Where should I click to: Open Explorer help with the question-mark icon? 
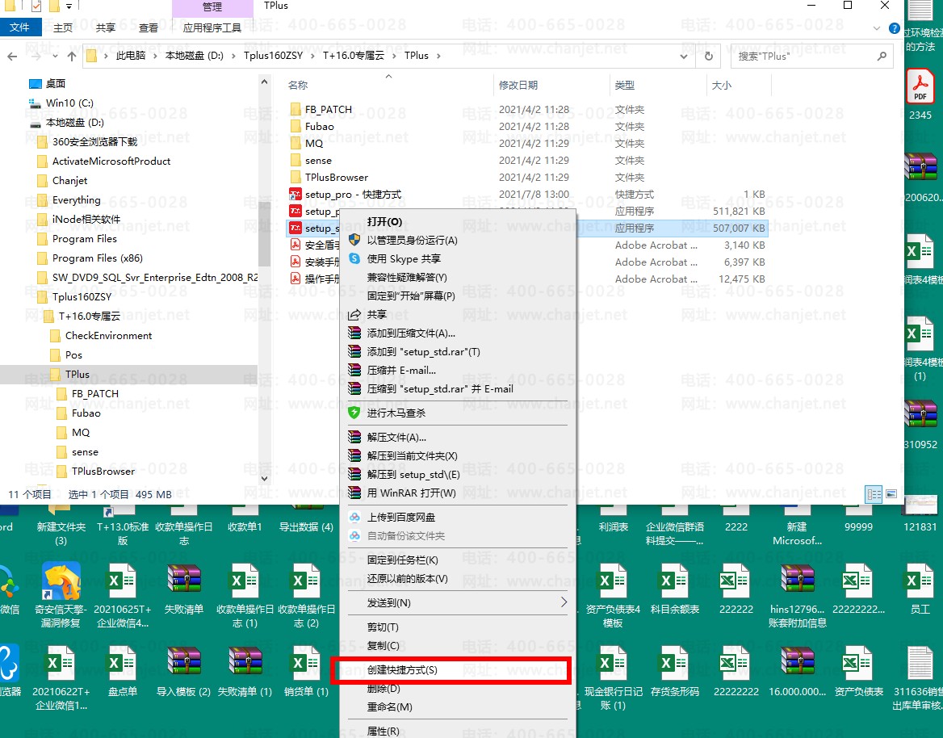894,28
